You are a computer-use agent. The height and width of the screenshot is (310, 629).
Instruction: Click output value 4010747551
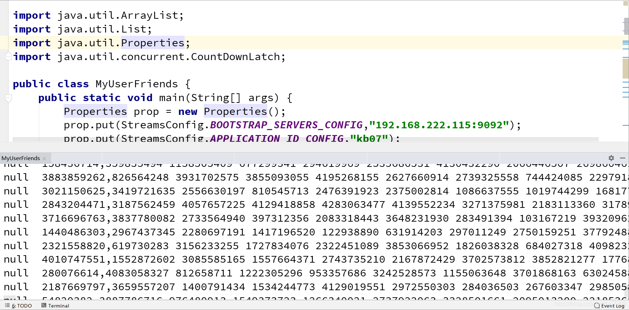[x=74, y=259]
